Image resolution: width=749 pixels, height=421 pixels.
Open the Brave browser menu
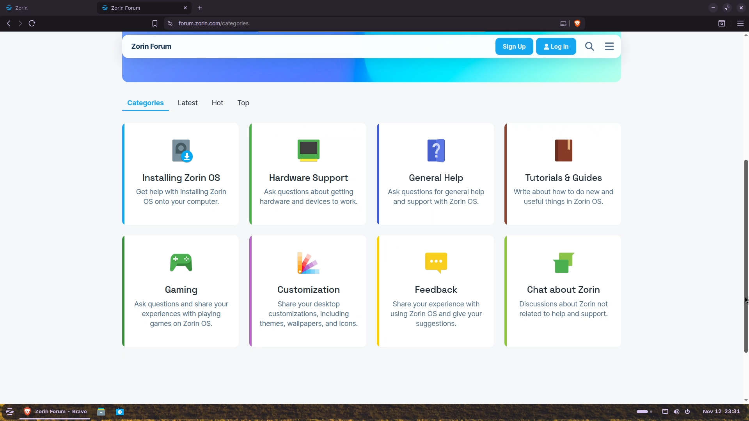741,23
